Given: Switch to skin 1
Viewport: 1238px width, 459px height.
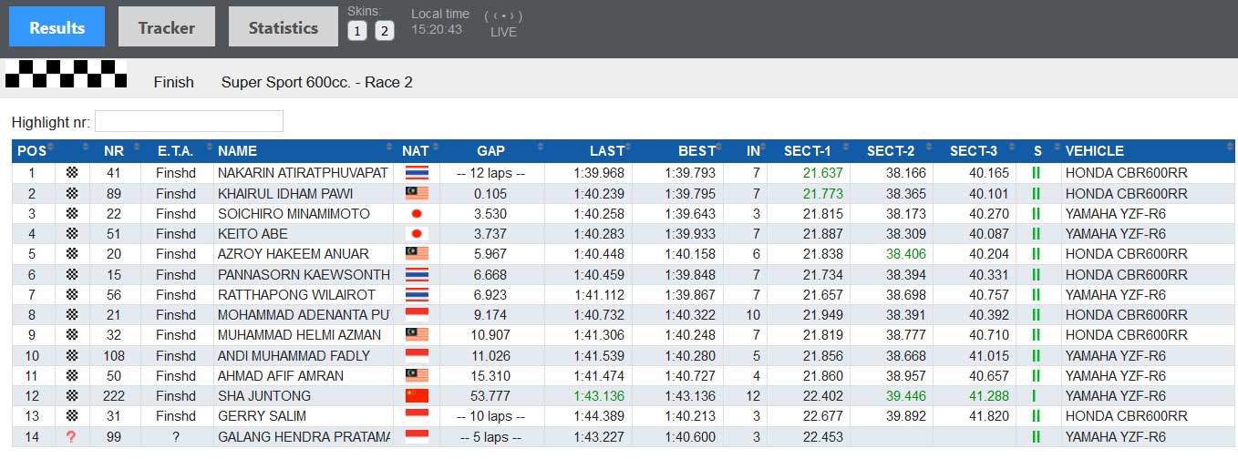Looking at the screenshot, I should [x=357, y=31].
